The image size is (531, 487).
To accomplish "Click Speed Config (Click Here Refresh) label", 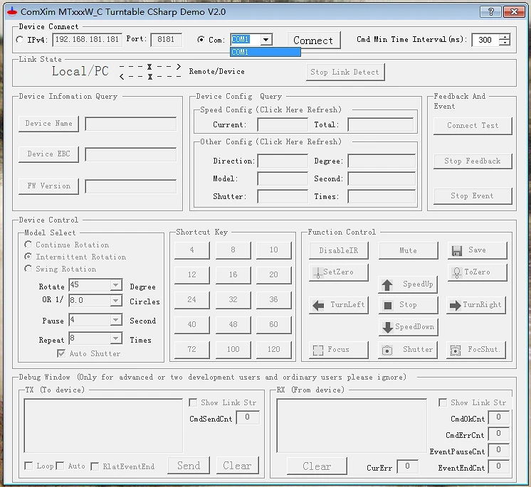I will [270, 110].
